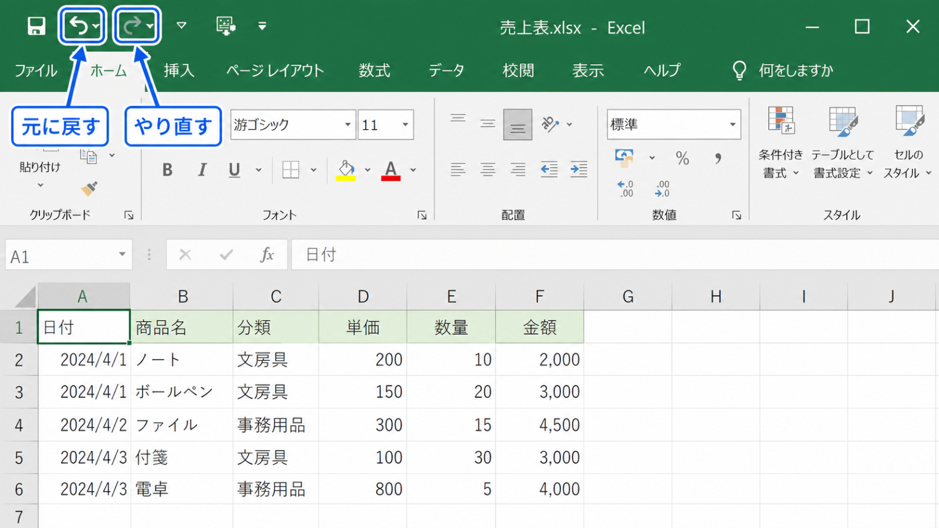Open the ヘルプ tab
939x528 pixels.
pos(662,71)
